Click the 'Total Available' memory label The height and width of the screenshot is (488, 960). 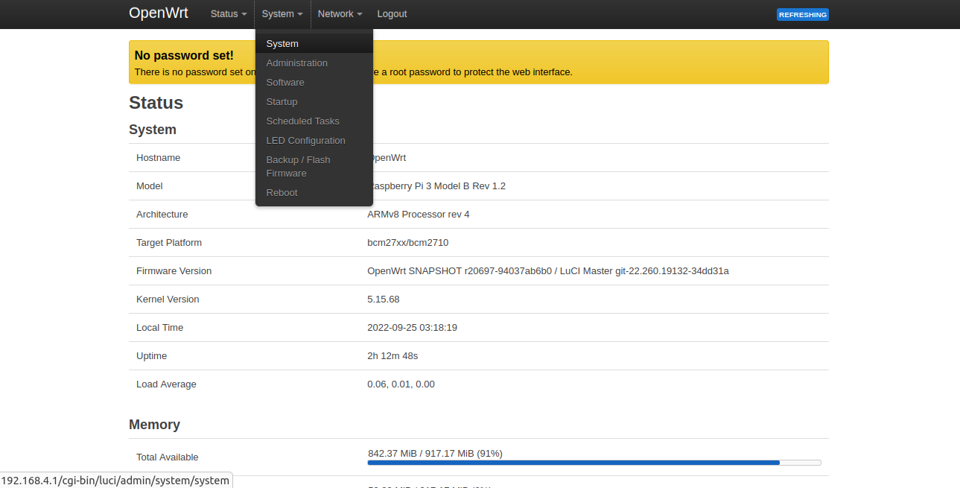pos(168,457)
